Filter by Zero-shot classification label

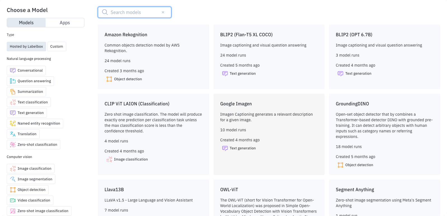click(37, 145)
